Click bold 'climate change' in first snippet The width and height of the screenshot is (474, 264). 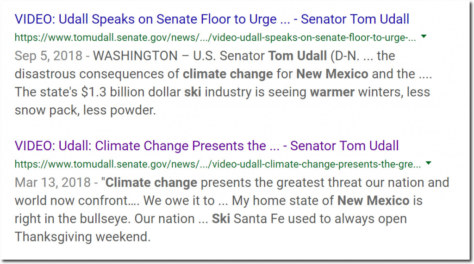click(x=228, y=74)
